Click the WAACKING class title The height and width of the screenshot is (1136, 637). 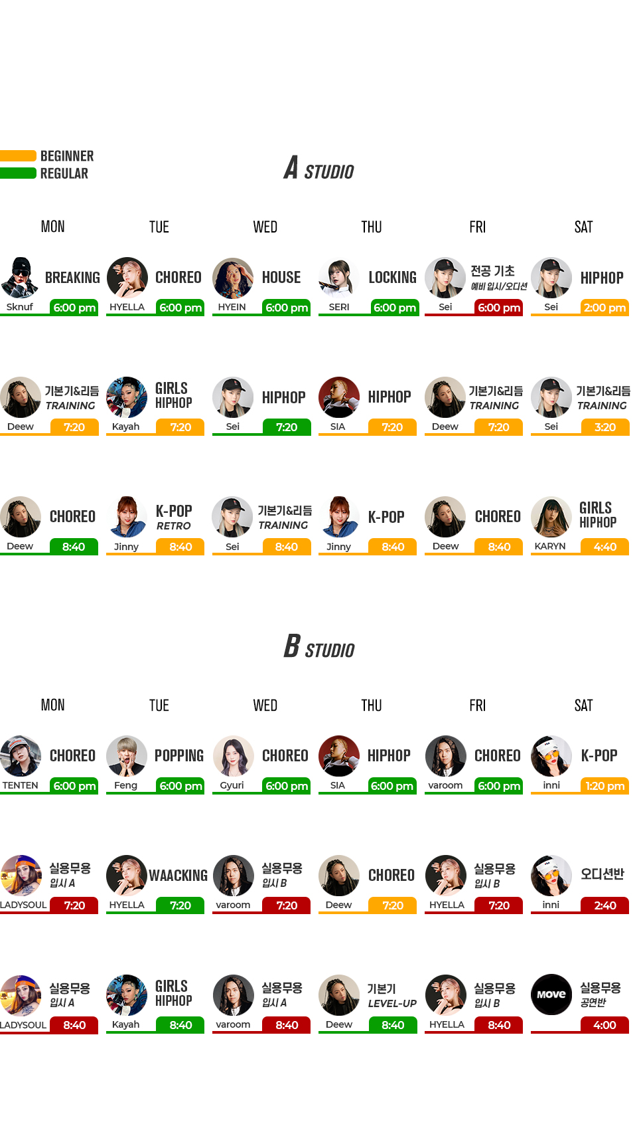(178, 876)
